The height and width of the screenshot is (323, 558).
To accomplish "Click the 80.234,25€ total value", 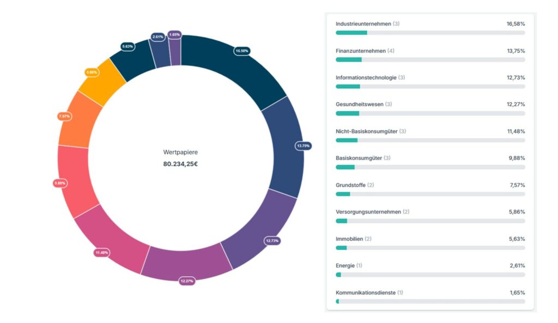I will pyautogui.click(x=180, y=164).
